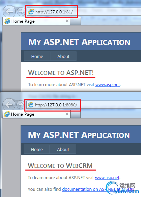Follow the www.asp.net link in the port 81 page
141x197 pixels.
coord(107,85)
